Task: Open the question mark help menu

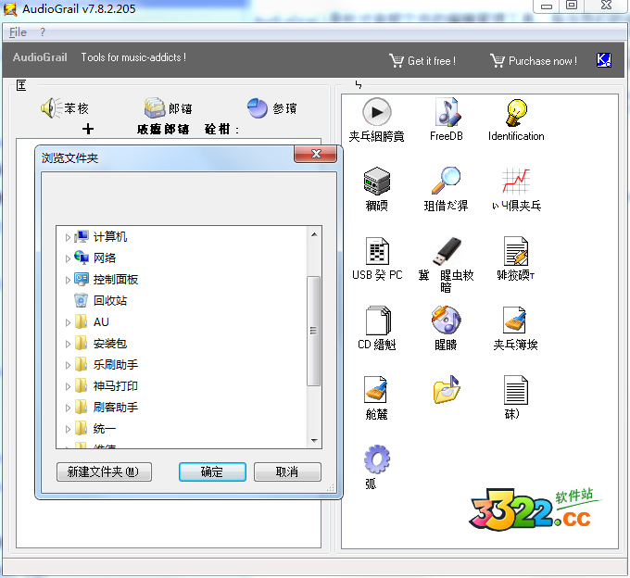Action: pyautogui.click(x=43, y=32)
